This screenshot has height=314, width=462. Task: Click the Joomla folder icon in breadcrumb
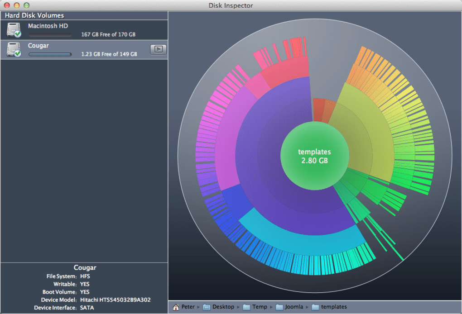pyautogui.click(x=279, y=307)
